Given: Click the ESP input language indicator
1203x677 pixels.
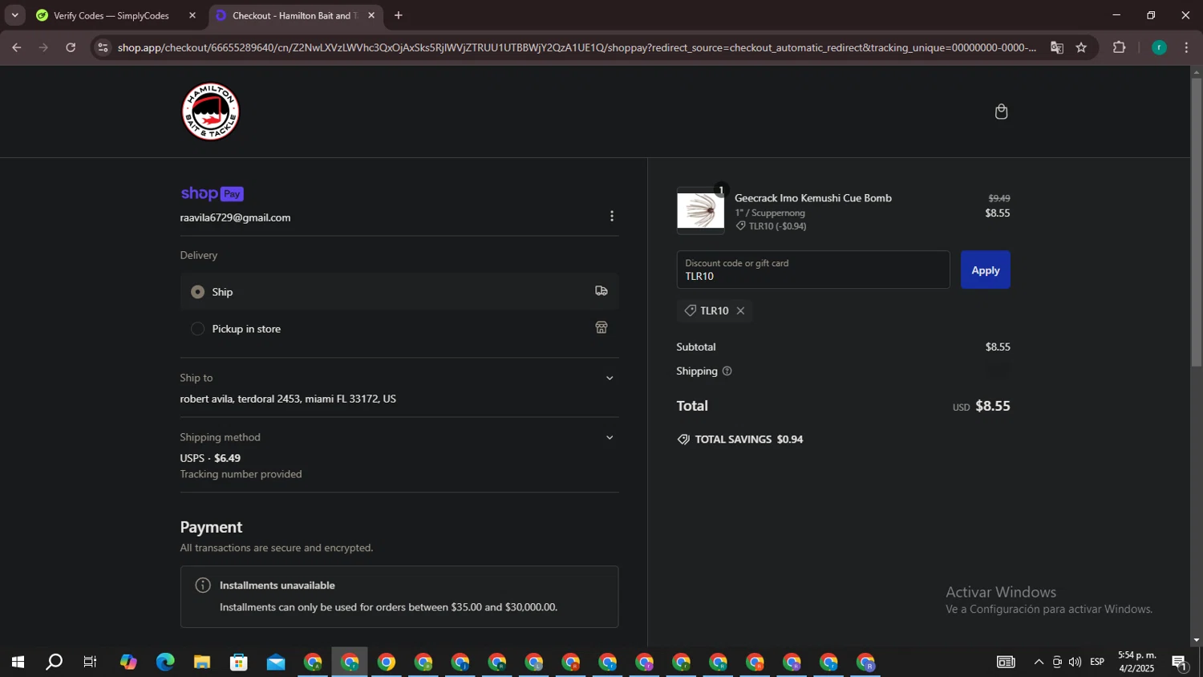Looking at the screenshot, I should click(x=1097, y=662).
